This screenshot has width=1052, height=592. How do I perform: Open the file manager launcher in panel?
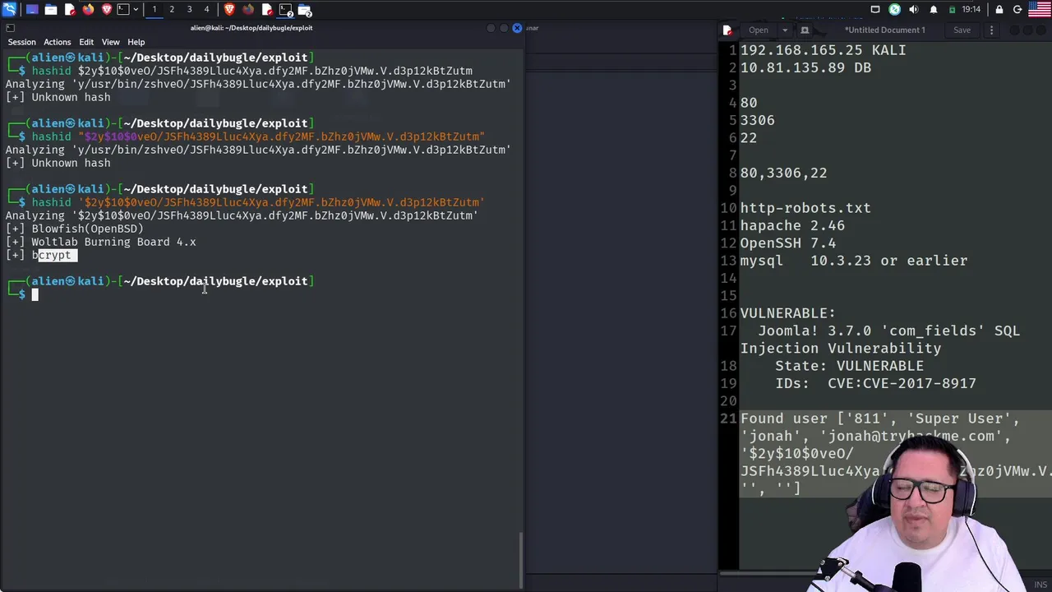(51, 10)
